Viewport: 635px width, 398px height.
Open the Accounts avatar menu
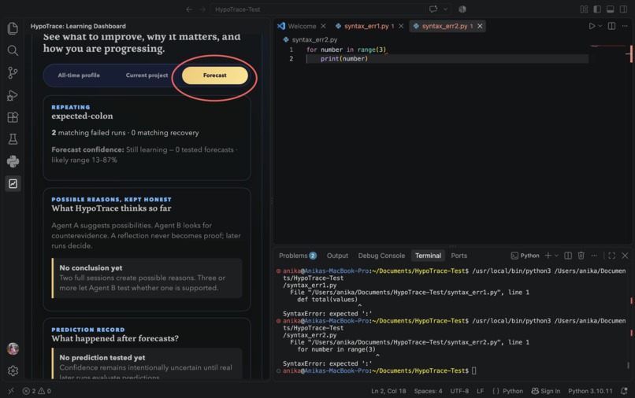click(x=13, y=348)
